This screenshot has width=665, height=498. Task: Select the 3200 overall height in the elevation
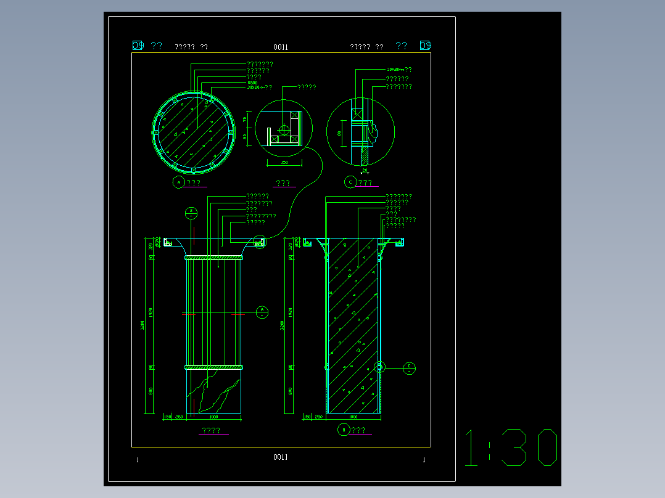[x=142, y=325]
